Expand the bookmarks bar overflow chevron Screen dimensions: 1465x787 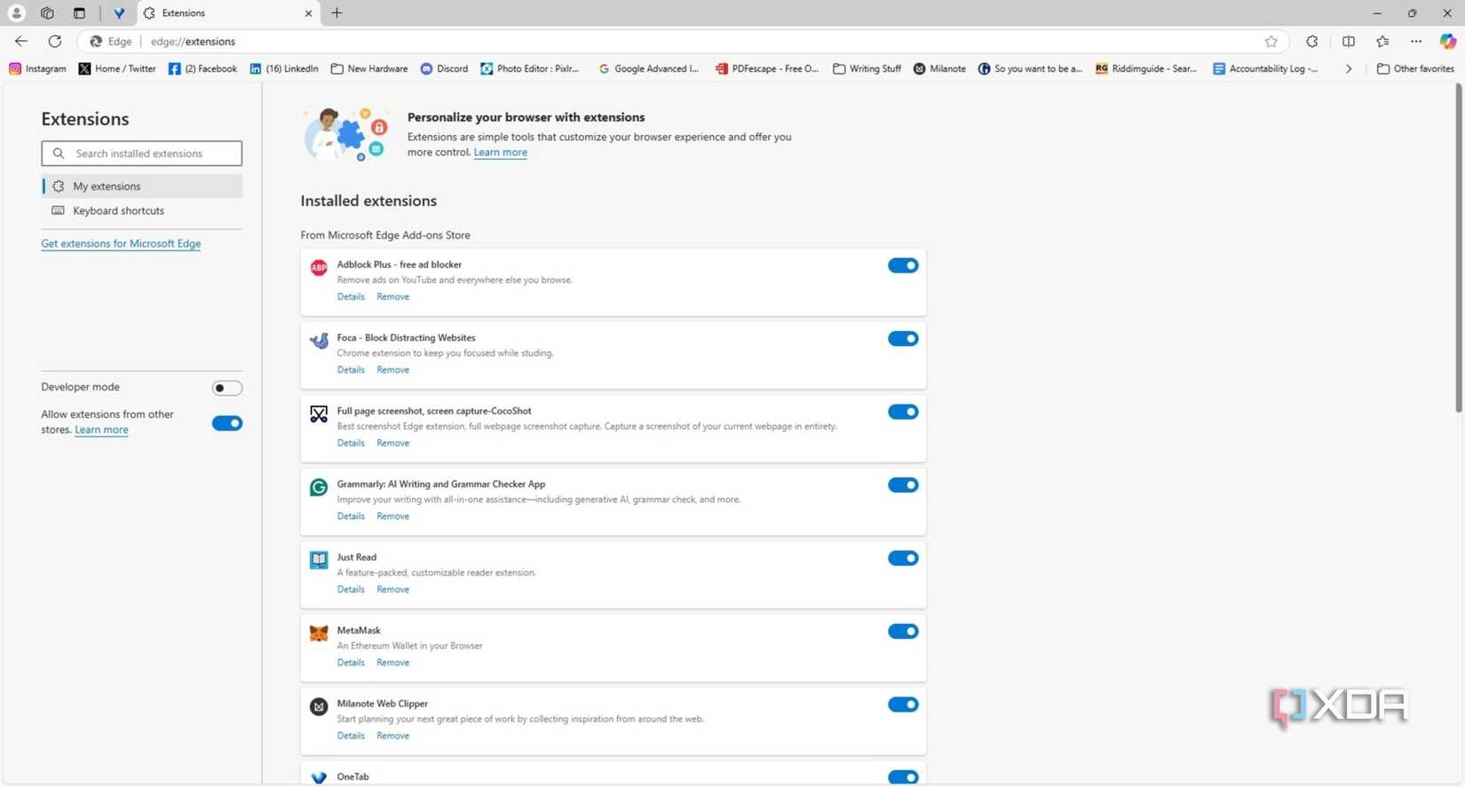coord(1349,68)
